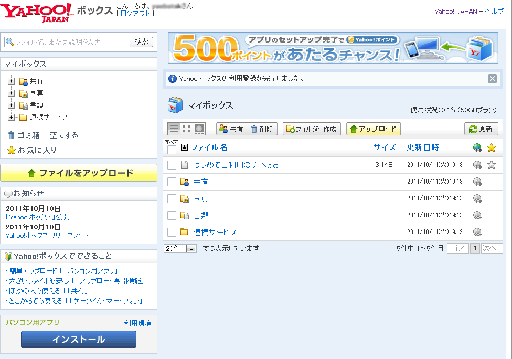Expand the 書類 tree node
This screenshot has width=512, height=359.
[x=12, y=105]
